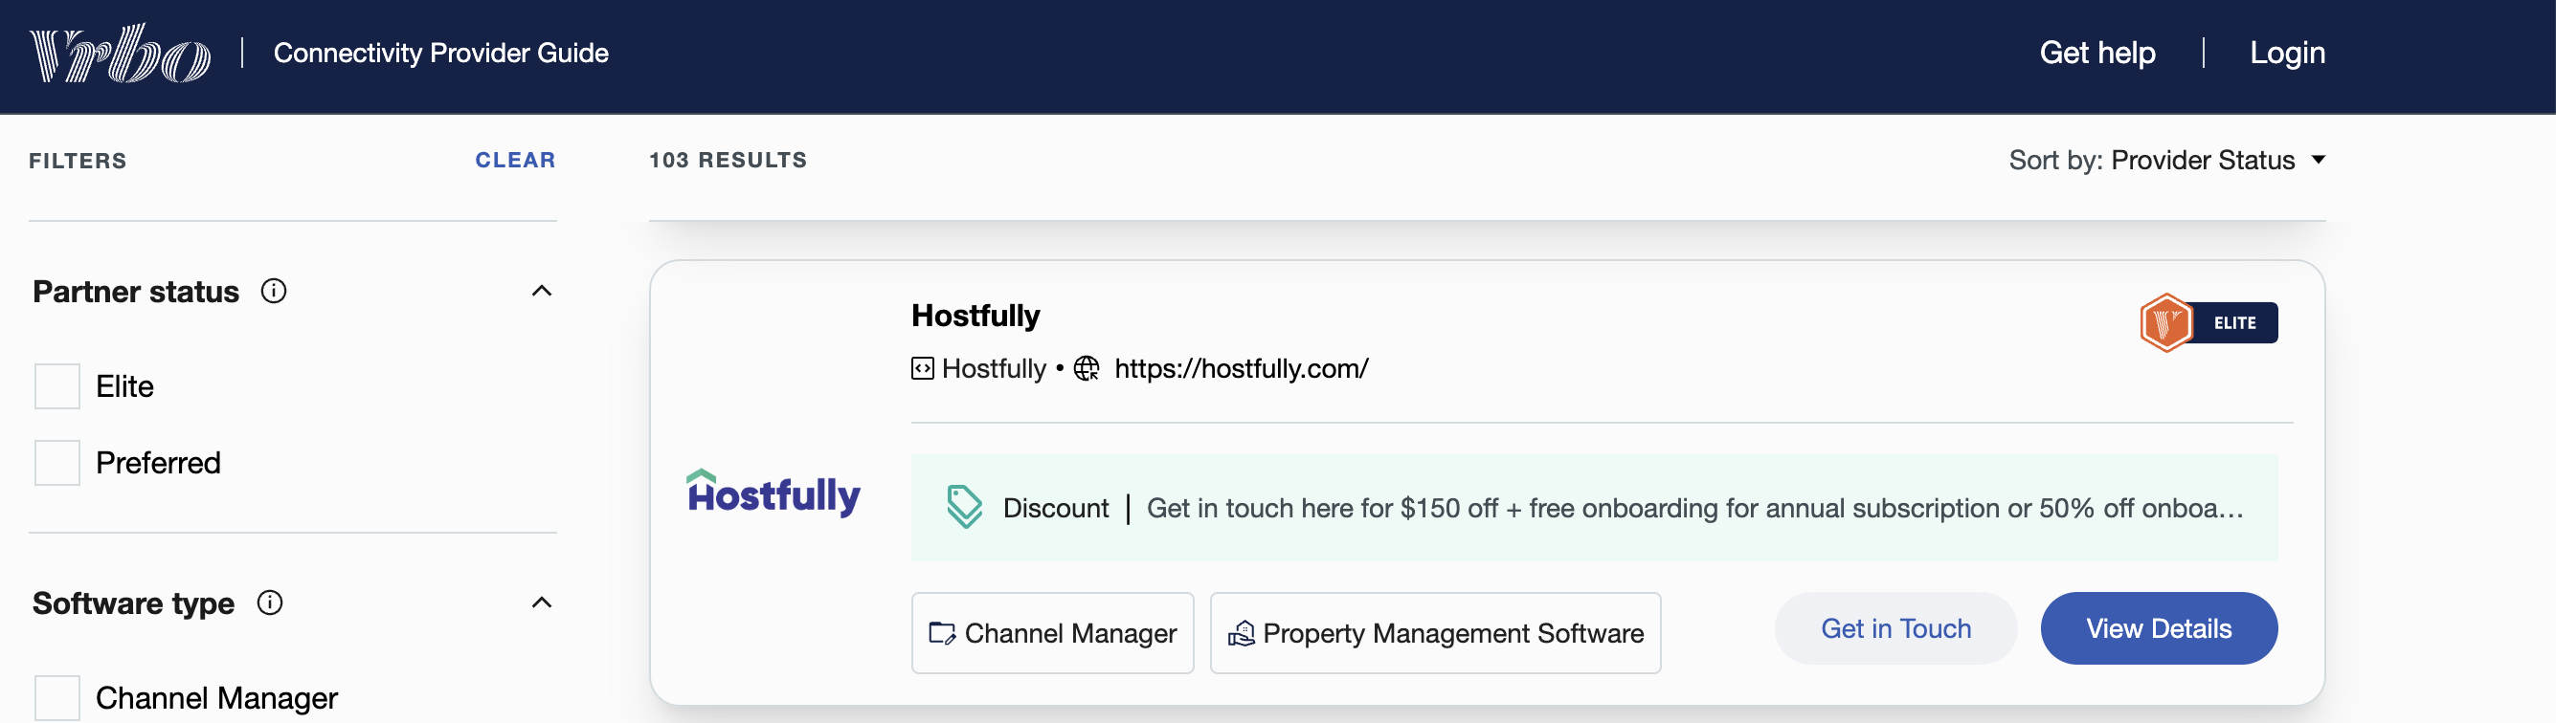This screenshot has width=2556, height=723.
Task: Click the green discount tag icon
Action: coord(963,507)
